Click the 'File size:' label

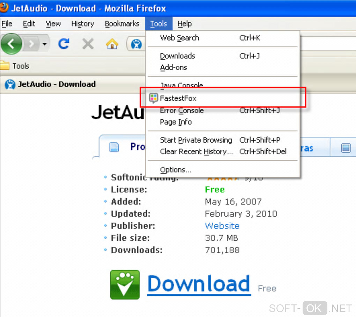tap(130, 238)
